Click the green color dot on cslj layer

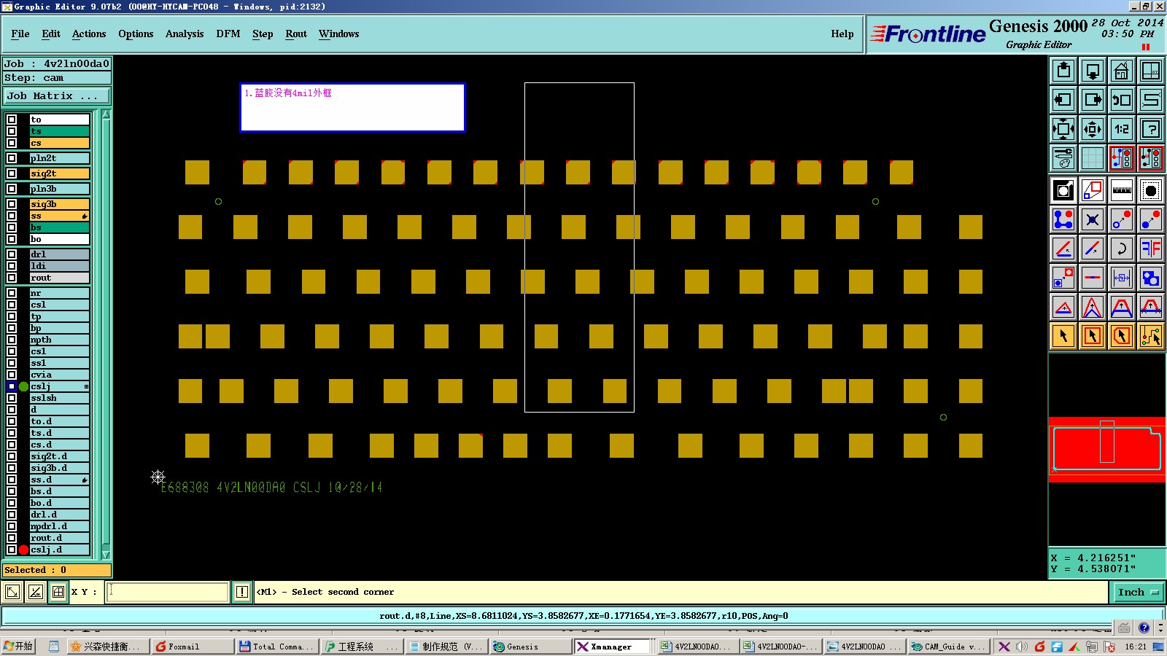[x=24, y=386]
